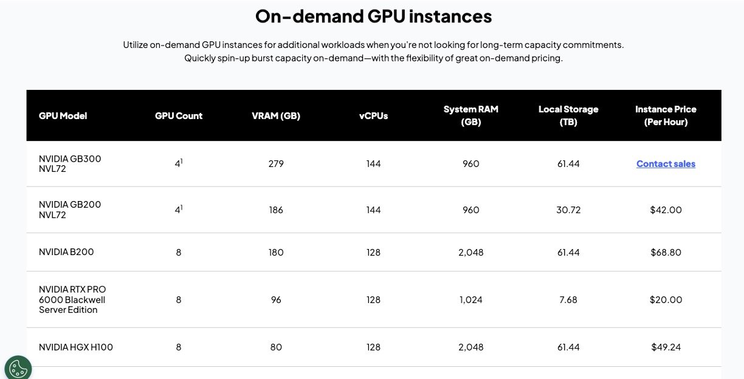Click the System RAM (GB) header
Image resolution: width=744 pixels, height=379 pixels.
pos(470,115)
